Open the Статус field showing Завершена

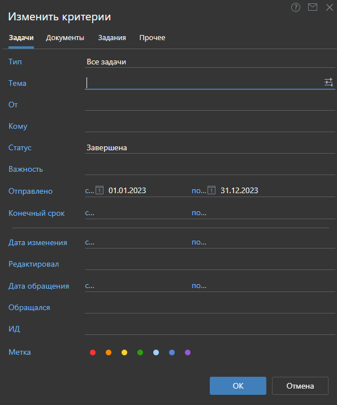(x=210, y=148)
